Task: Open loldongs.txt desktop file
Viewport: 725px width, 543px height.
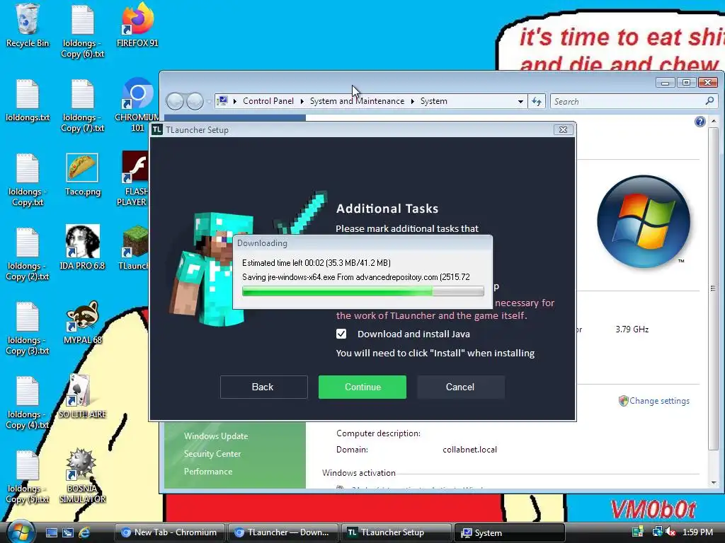Action: coord(28,100)
